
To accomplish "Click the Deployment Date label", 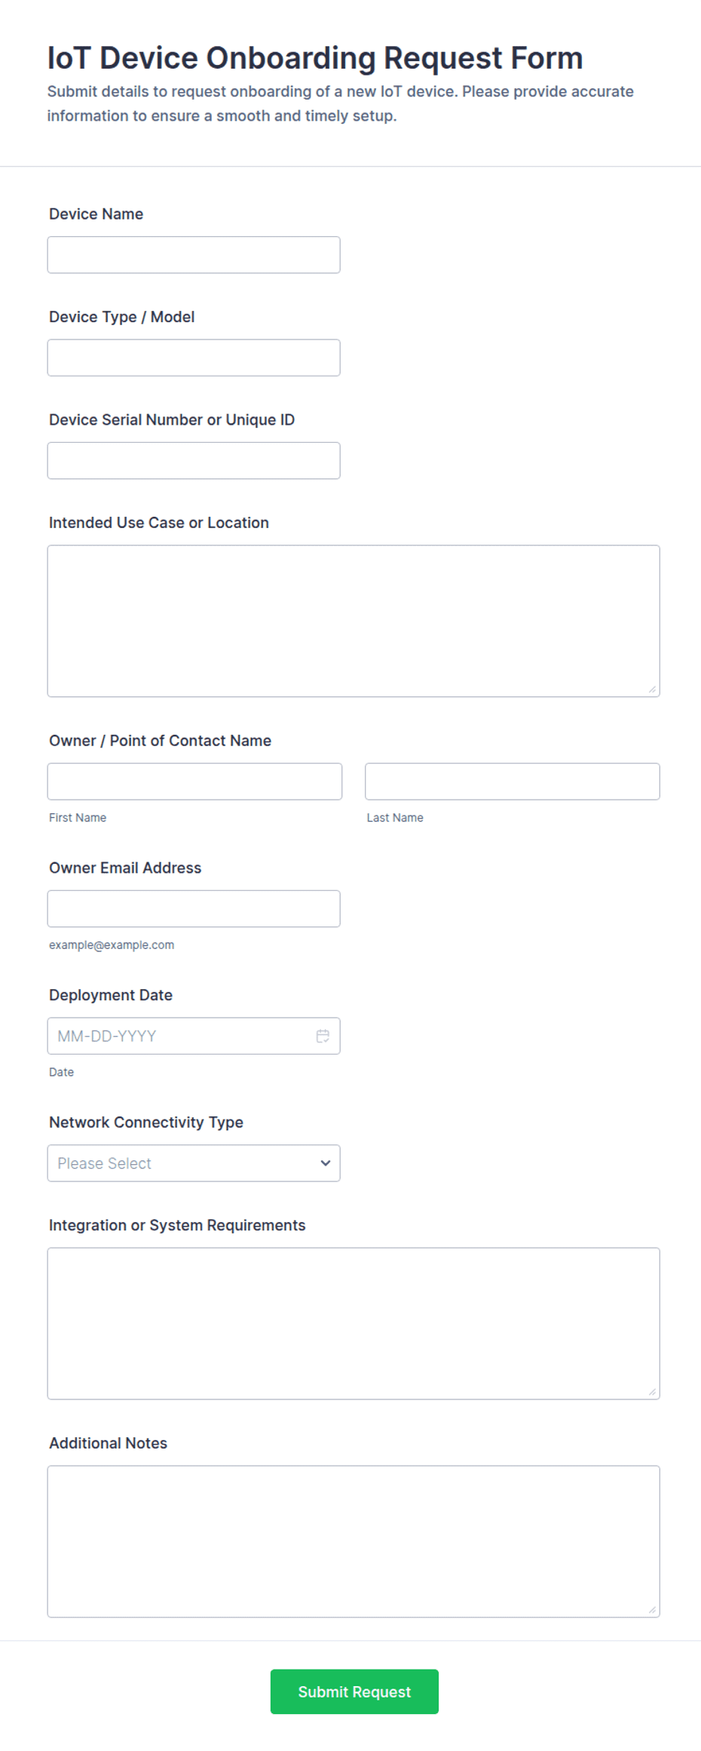I will pyautogui.click(x=111, y=994).
